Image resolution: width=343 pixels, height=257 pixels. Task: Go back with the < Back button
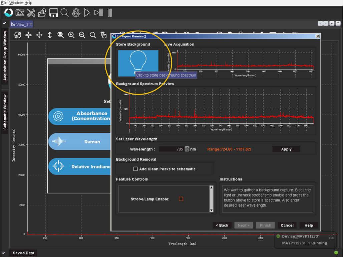[222, 225]
